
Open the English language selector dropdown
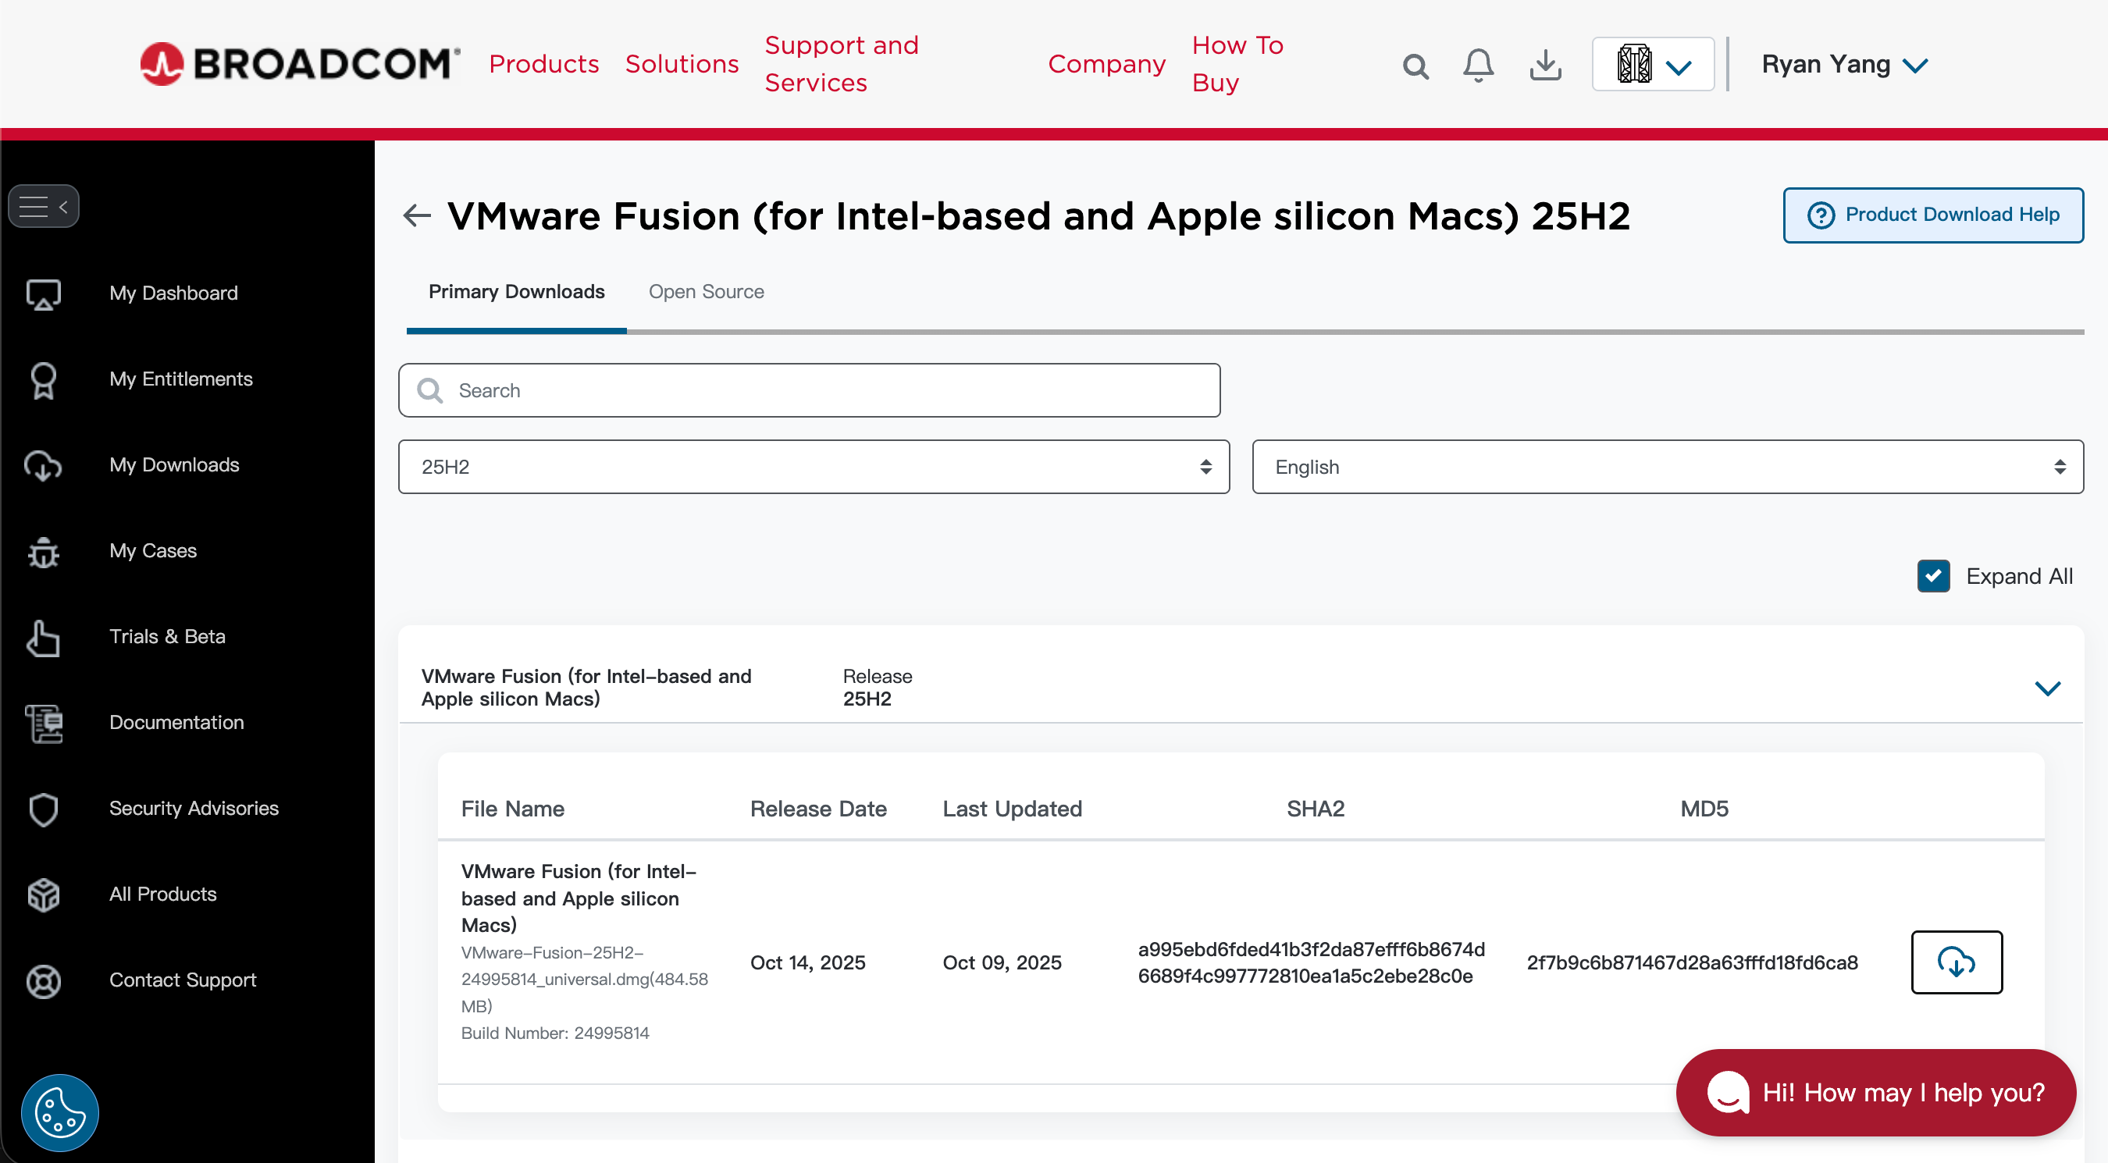(x=1668, y=466)
